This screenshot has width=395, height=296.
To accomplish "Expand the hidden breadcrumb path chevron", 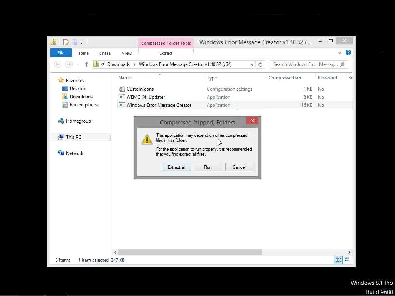I will pyautogui.click(x=103, y=64).
